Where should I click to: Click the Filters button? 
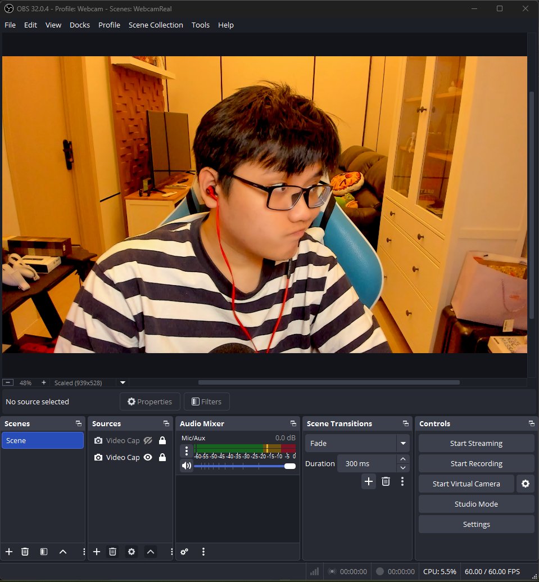(207, 401)
